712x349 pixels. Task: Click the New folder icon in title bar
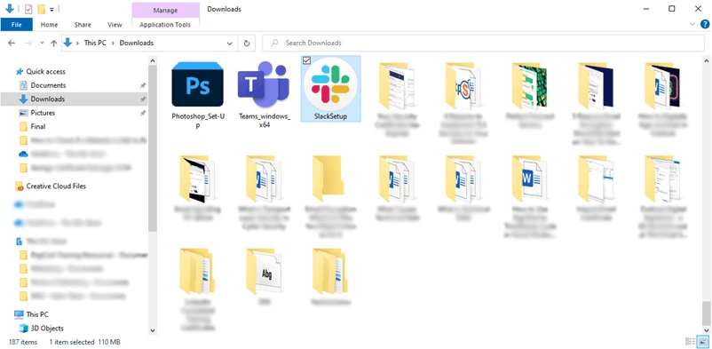(x=42, y=9)
